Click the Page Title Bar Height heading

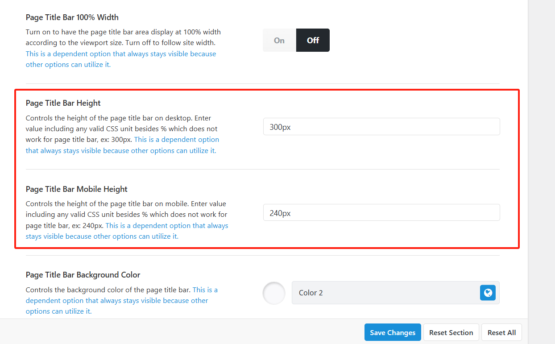63,103
